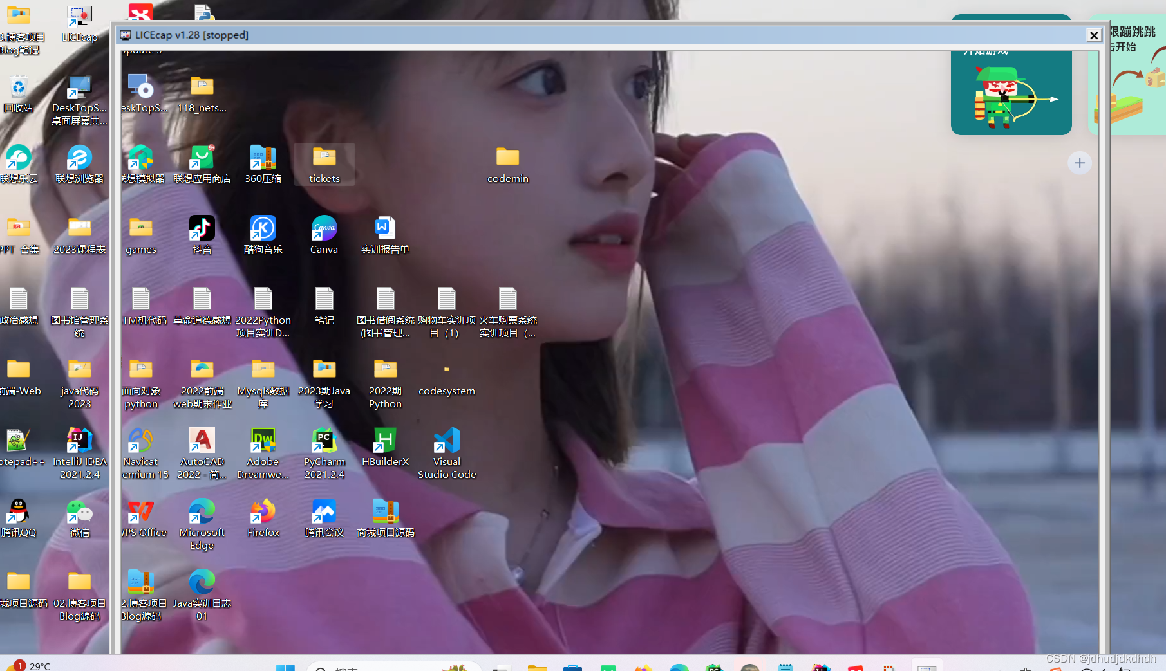Select the 商城项目源码 zip archive beside 腾讯会议
Viewport: 1166px width, 671px height.
click(x=386, y=519)
